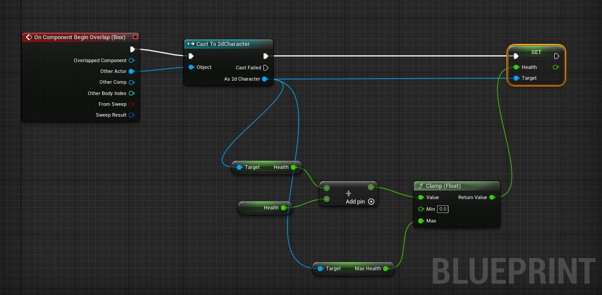Click the SET node Health input pin
This screenshot has height=295, width=602.
click(516, 67)
